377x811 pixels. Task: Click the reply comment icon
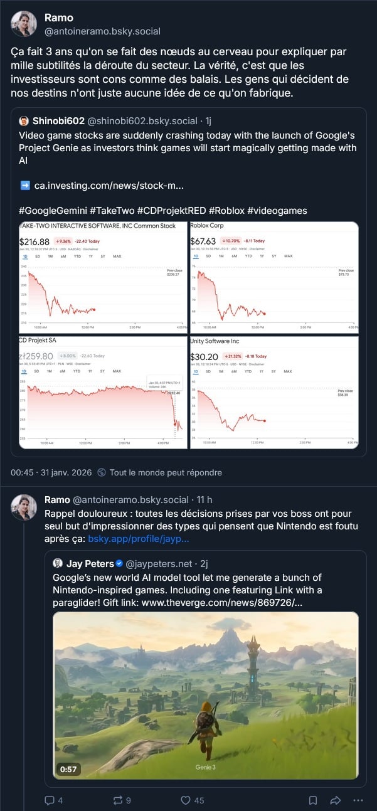50,800
